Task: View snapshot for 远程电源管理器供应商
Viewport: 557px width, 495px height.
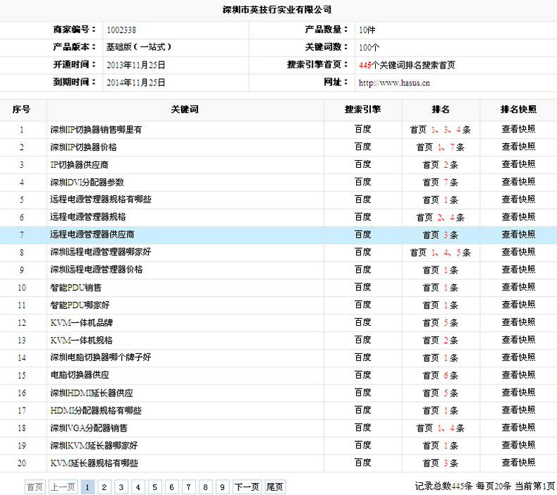Action: pos(518,235)
